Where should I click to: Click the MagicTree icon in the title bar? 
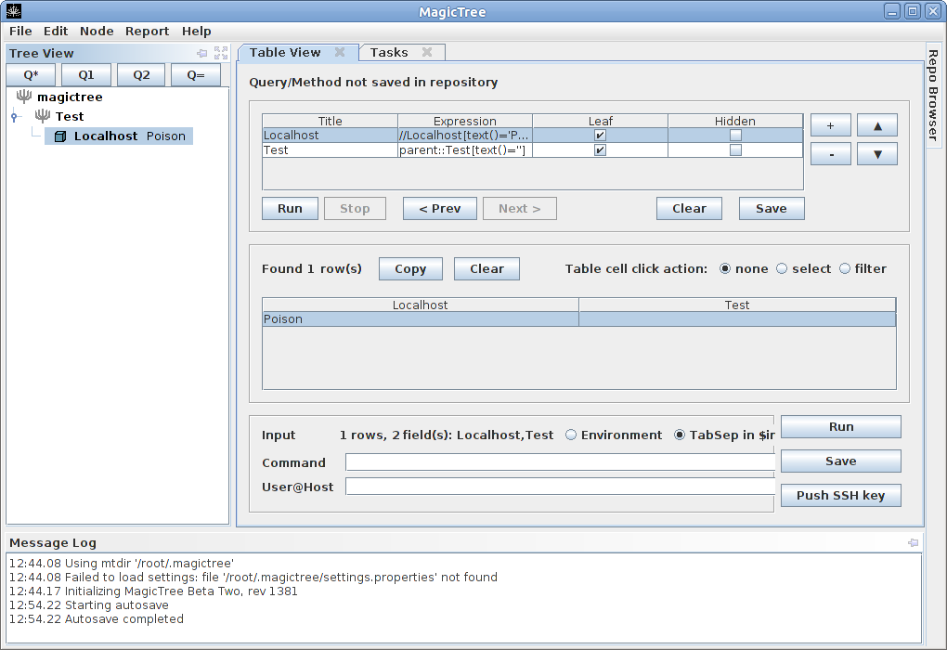pyautogui.click(x=11, y=9)
